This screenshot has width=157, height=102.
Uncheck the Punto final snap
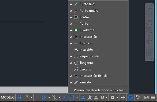click(x=98, y=4)
